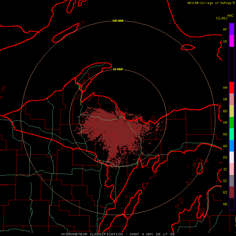Click the GC gray legend swatch
Screen dimensions: 236x236
tap(232, 181)
